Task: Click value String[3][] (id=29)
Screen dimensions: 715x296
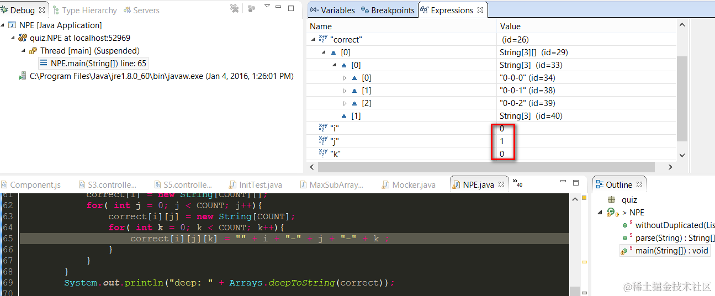Action: click(534, 52)
